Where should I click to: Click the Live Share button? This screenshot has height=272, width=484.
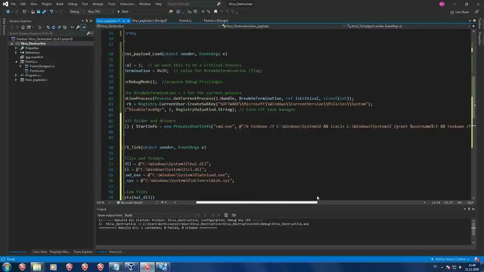[x=459, y=12]
